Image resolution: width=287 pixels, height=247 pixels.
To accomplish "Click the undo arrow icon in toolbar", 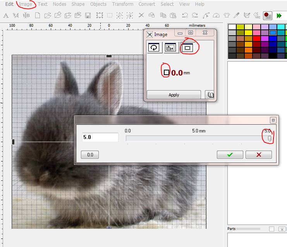I will [185, 15].
